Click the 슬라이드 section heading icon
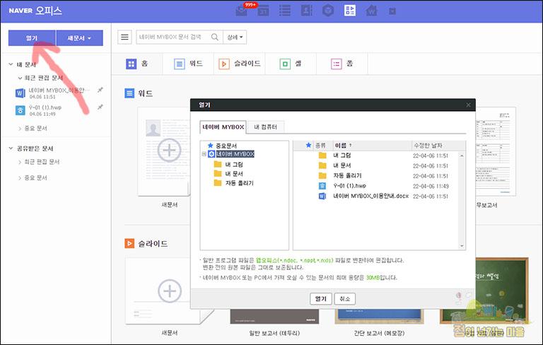The width and height of the screenshot is (543, 345). 129,243
